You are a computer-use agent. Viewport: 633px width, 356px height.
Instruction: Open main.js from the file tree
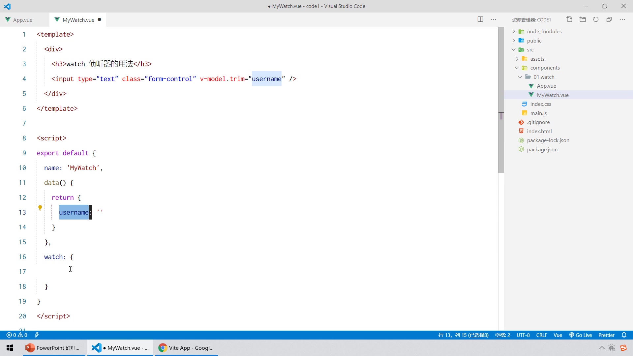point(538,113)
